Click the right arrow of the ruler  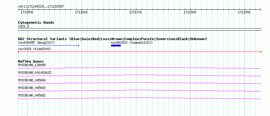coord(261,10)
